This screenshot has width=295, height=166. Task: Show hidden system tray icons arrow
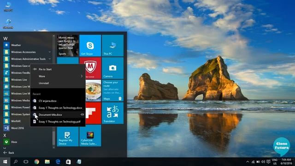coord(248,162)
